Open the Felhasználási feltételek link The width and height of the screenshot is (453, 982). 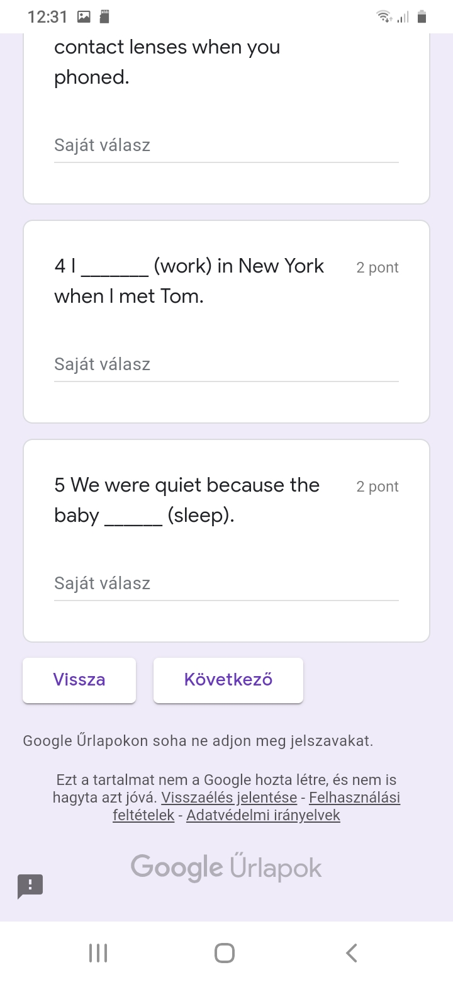point(354,798)
